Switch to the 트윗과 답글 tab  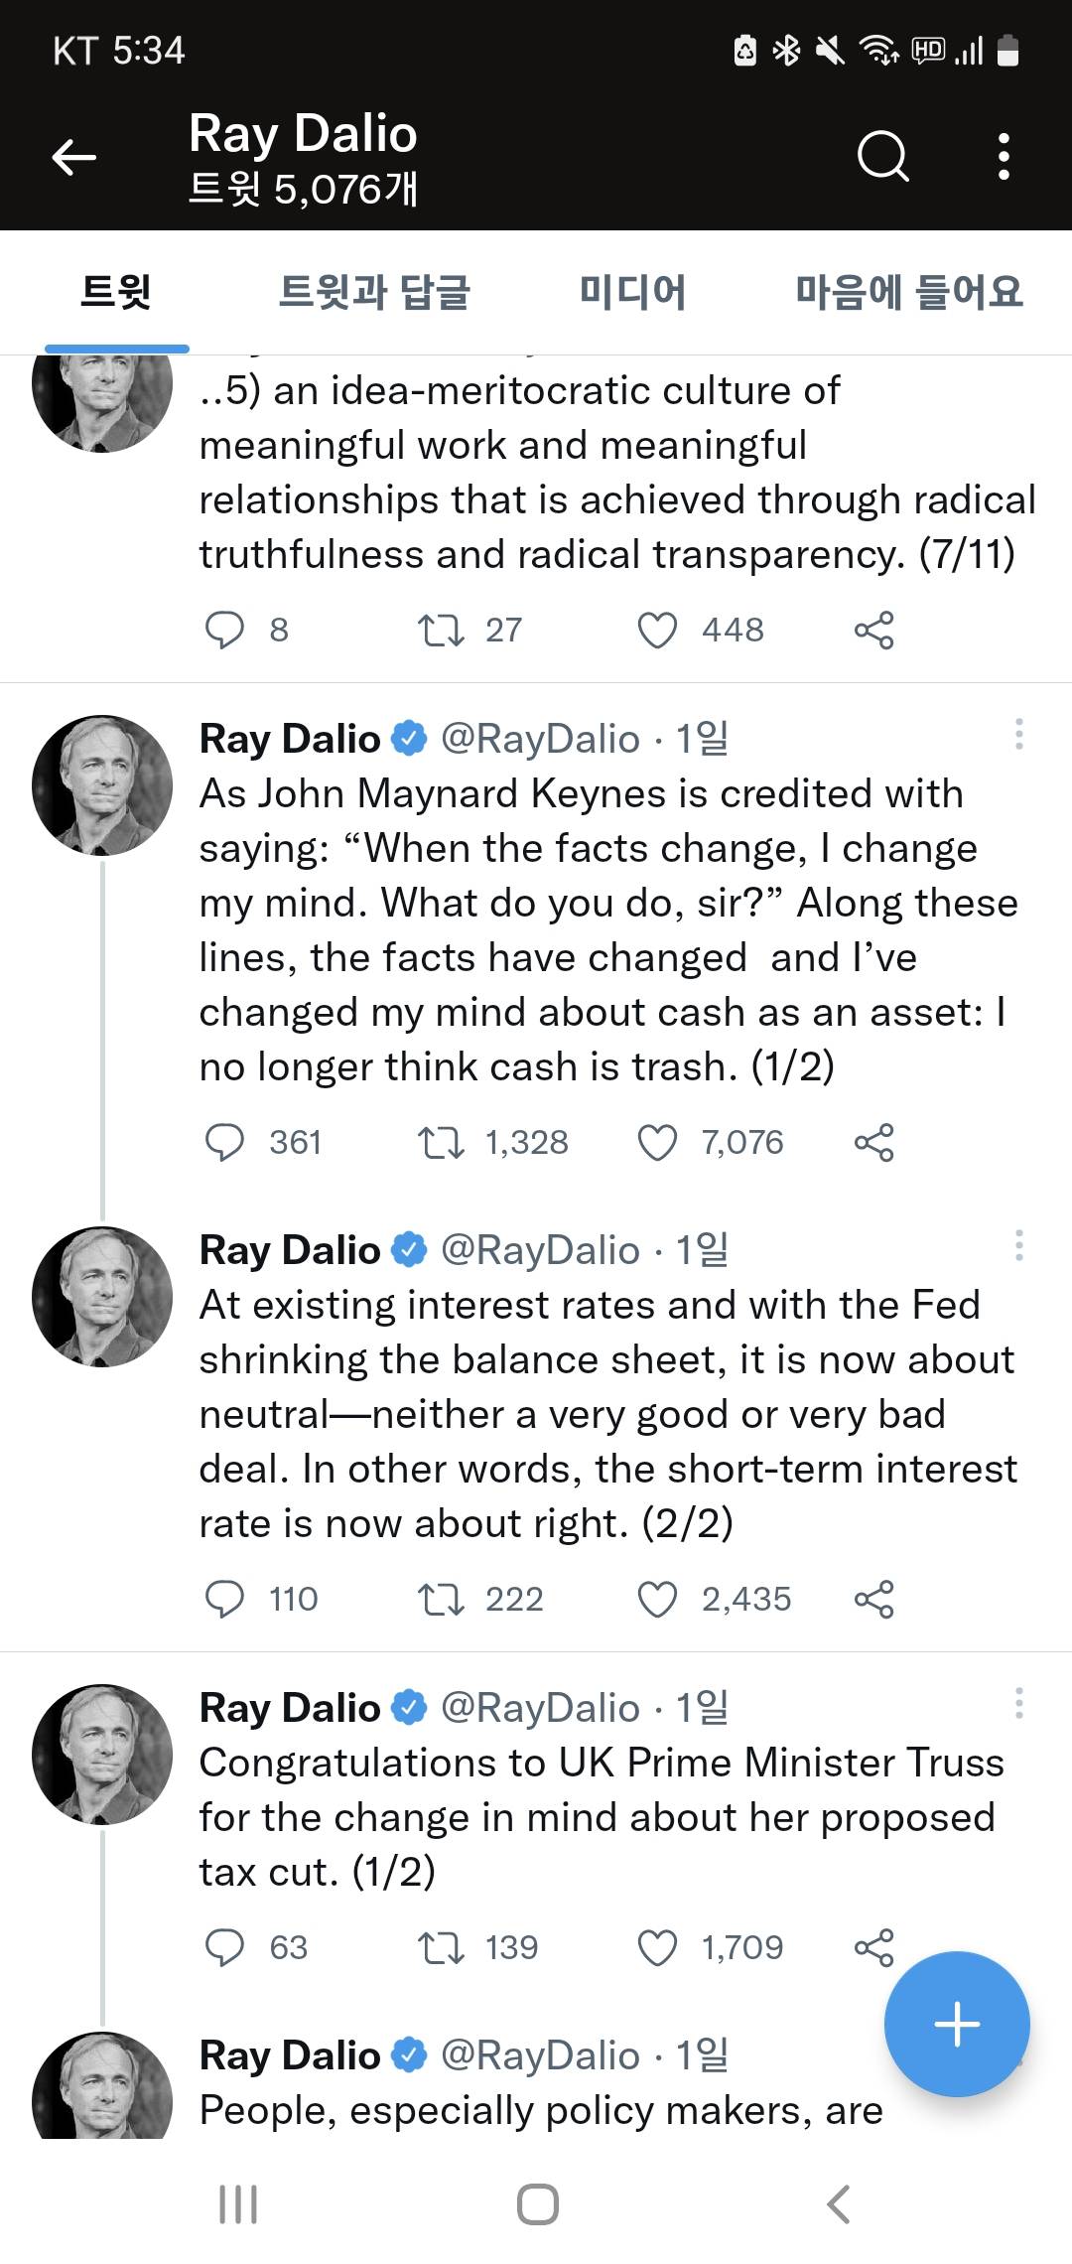coord(373,292)
